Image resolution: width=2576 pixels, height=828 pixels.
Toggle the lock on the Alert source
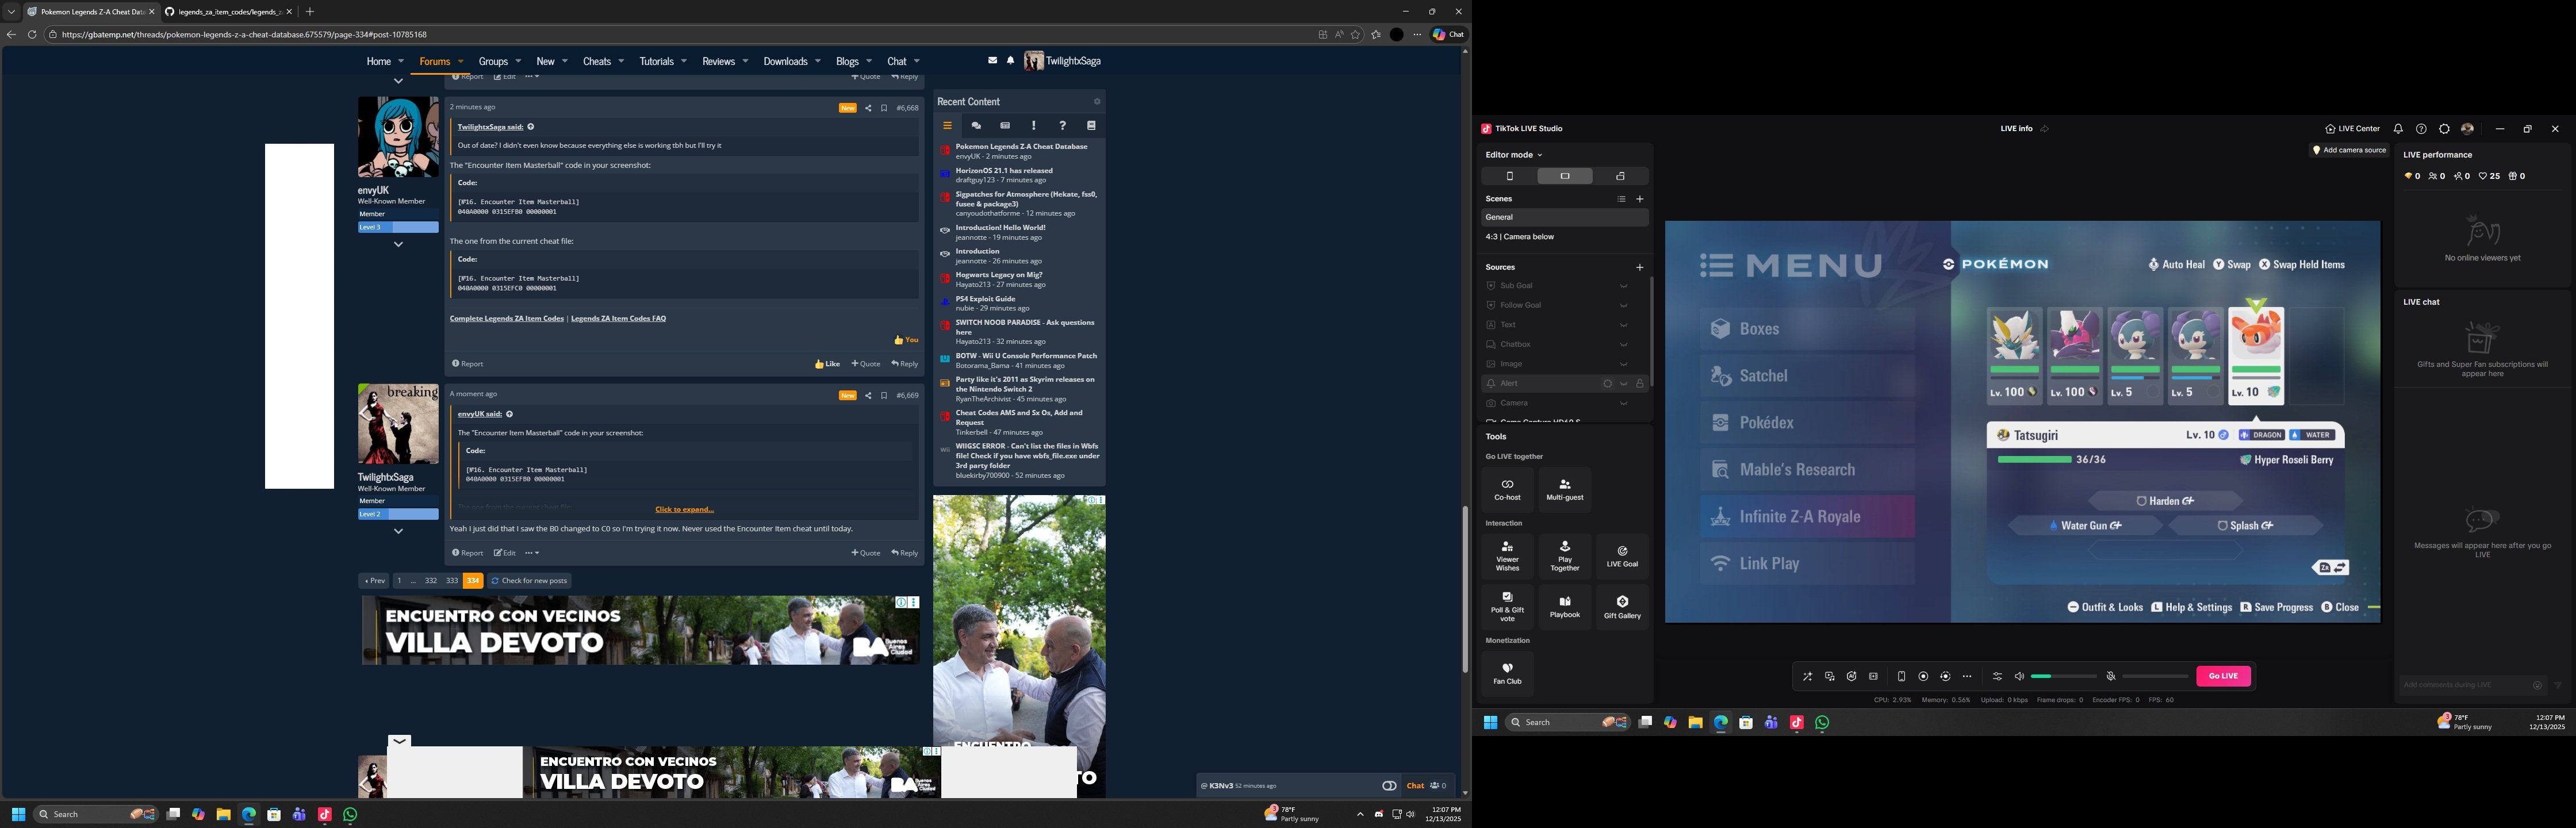tap(1640, 384)
